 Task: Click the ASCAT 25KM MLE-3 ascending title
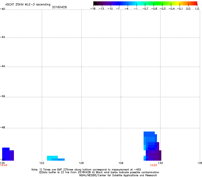(28, 4)
